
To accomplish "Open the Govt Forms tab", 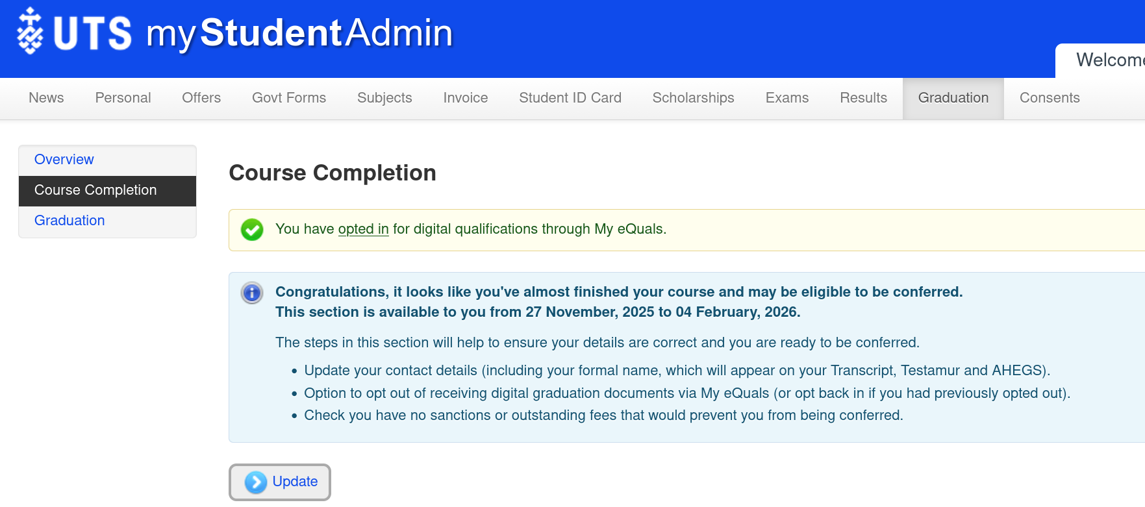I will (289, 98).
